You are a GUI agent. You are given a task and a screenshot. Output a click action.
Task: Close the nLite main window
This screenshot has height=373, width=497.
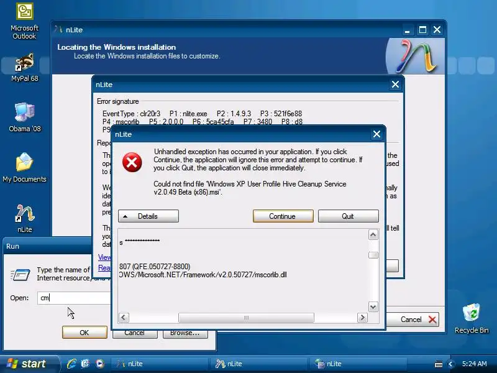pyautogui.click(x=437, y=30)
